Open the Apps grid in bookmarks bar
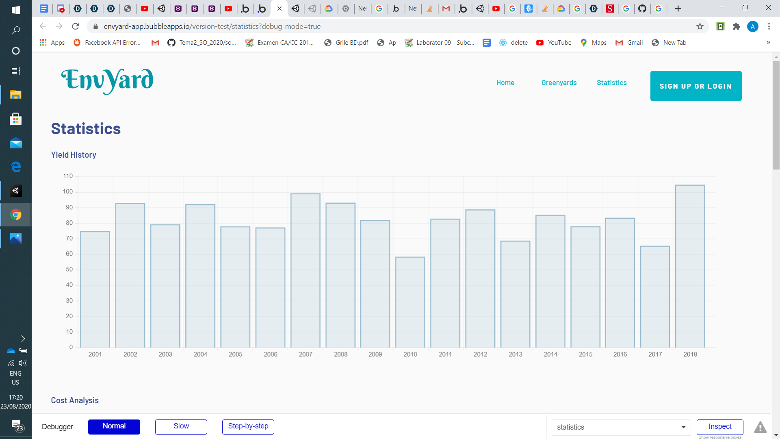This screenshot has width=780, height=439. (x=52, y=43)
